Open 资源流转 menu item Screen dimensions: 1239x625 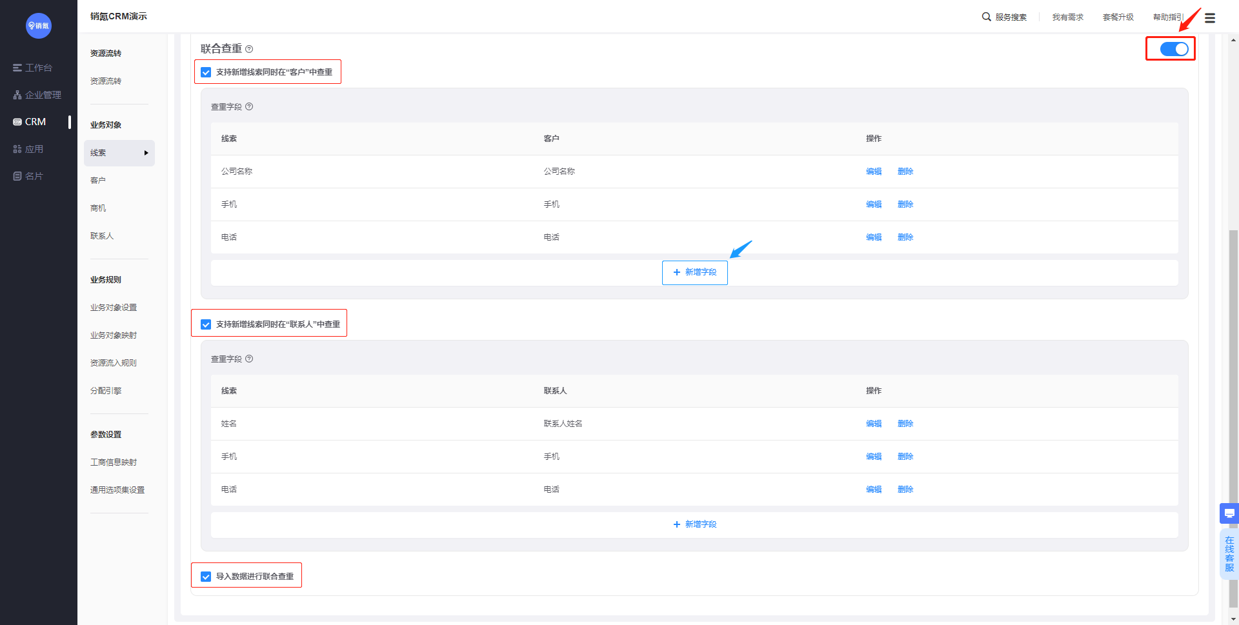click(106, 81)
